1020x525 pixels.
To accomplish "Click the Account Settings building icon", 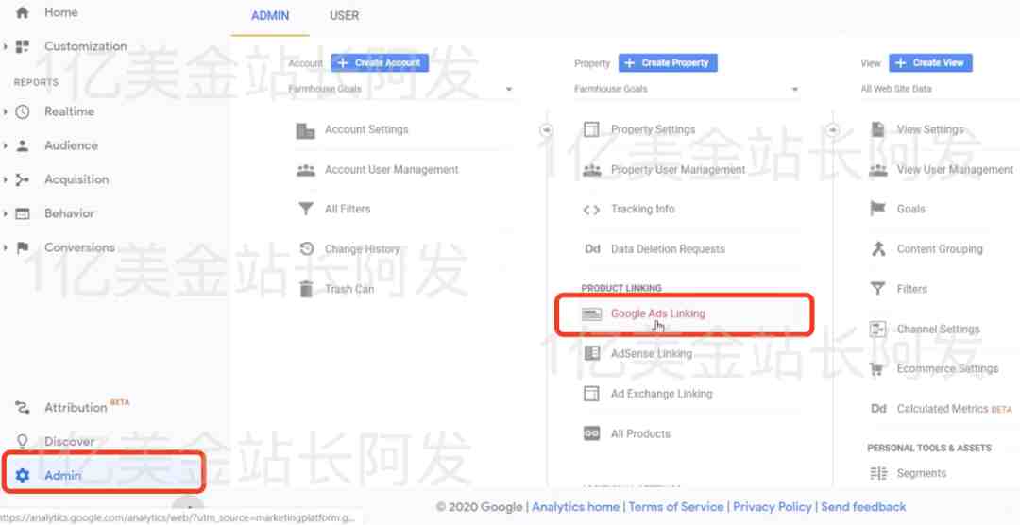I will coord(306,130).
